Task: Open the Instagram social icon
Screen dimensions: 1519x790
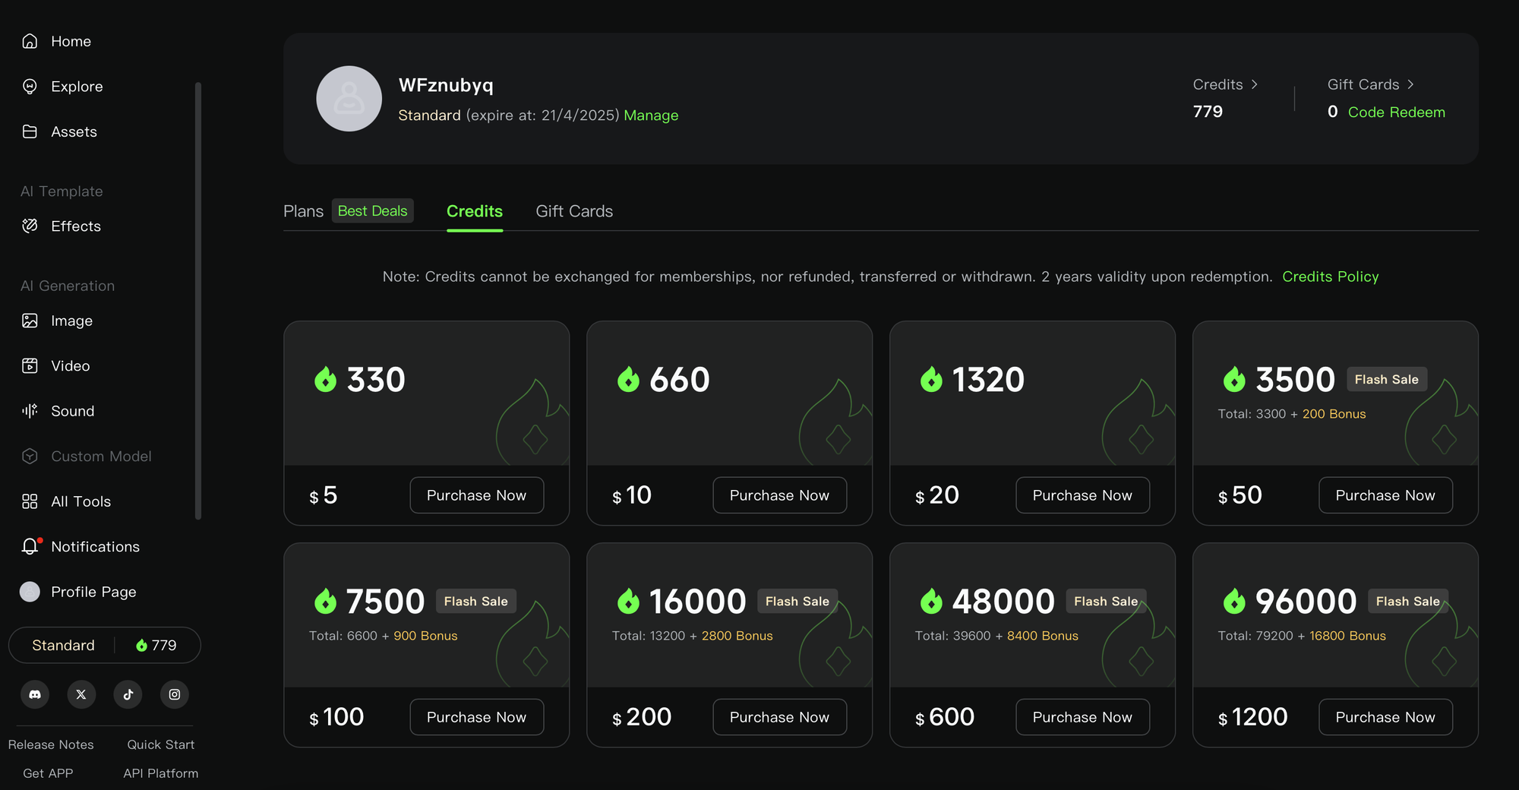Action: click(175, 694)
